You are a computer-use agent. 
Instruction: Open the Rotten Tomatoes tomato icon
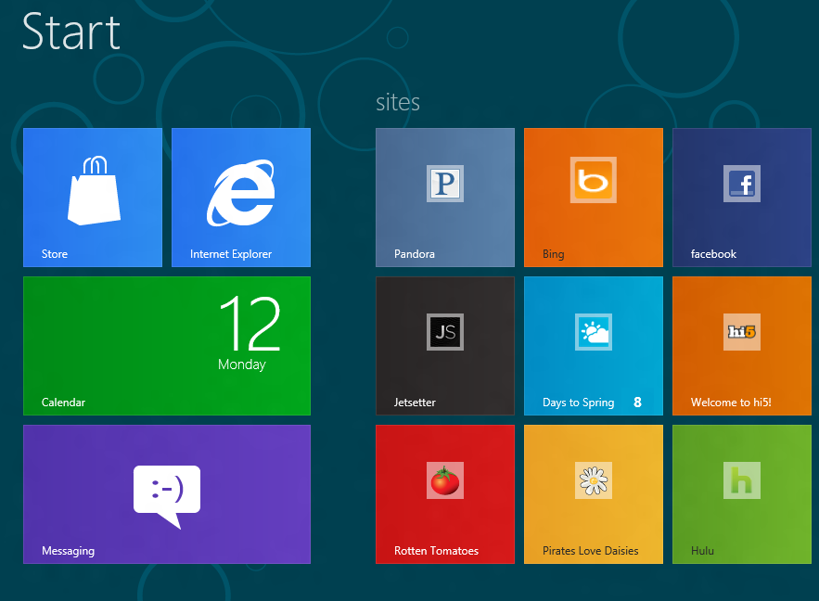(445, 480)
